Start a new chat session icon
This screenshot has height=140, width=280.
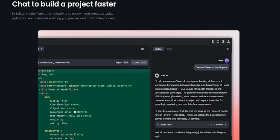point(218,49)
